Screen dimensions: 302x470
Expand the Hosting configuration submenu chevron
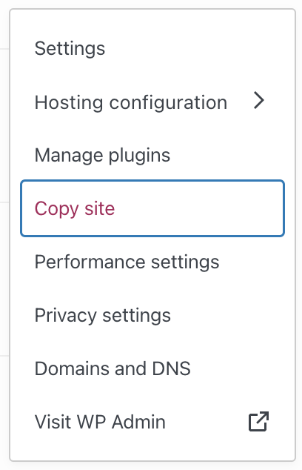pyautogui.click(x=259, y=101)
